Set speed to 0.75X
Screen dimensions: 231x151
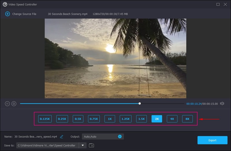click(94, 119)
